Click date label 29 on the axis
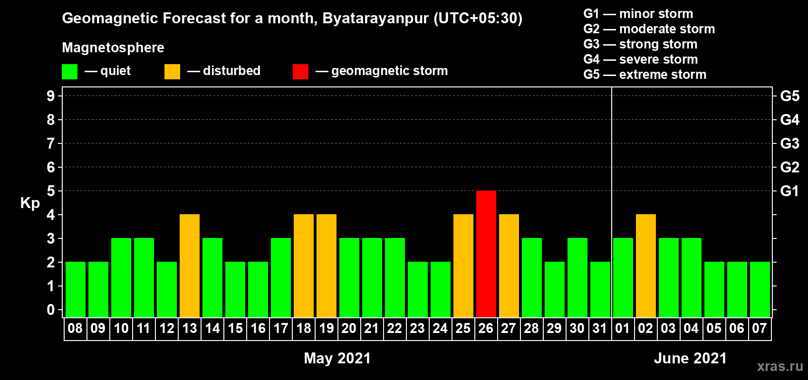Image resolution: width=808 pixels, height=380 pixels. 554,328
